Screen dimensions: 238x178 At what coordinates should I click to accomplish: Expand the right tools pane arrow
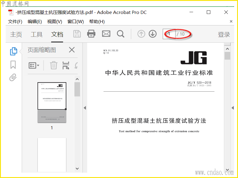(233, 108)
